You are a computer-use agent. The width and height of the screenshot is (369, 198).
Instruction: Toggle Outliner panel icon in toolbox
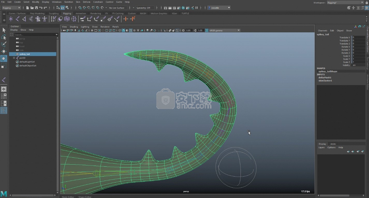[4, 111]
